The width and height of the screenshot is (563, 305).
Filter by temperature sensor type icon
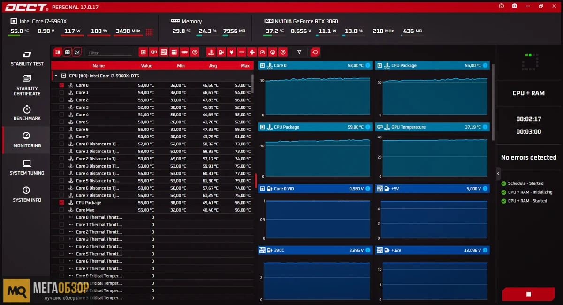211,52
